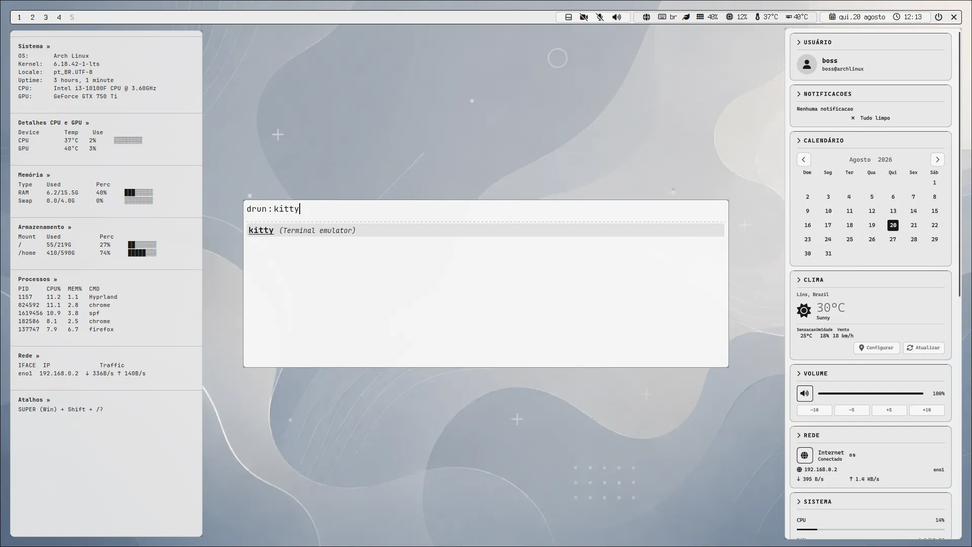Increase volume with the +10 button
972x547 pixels.
tap(926, 410)
